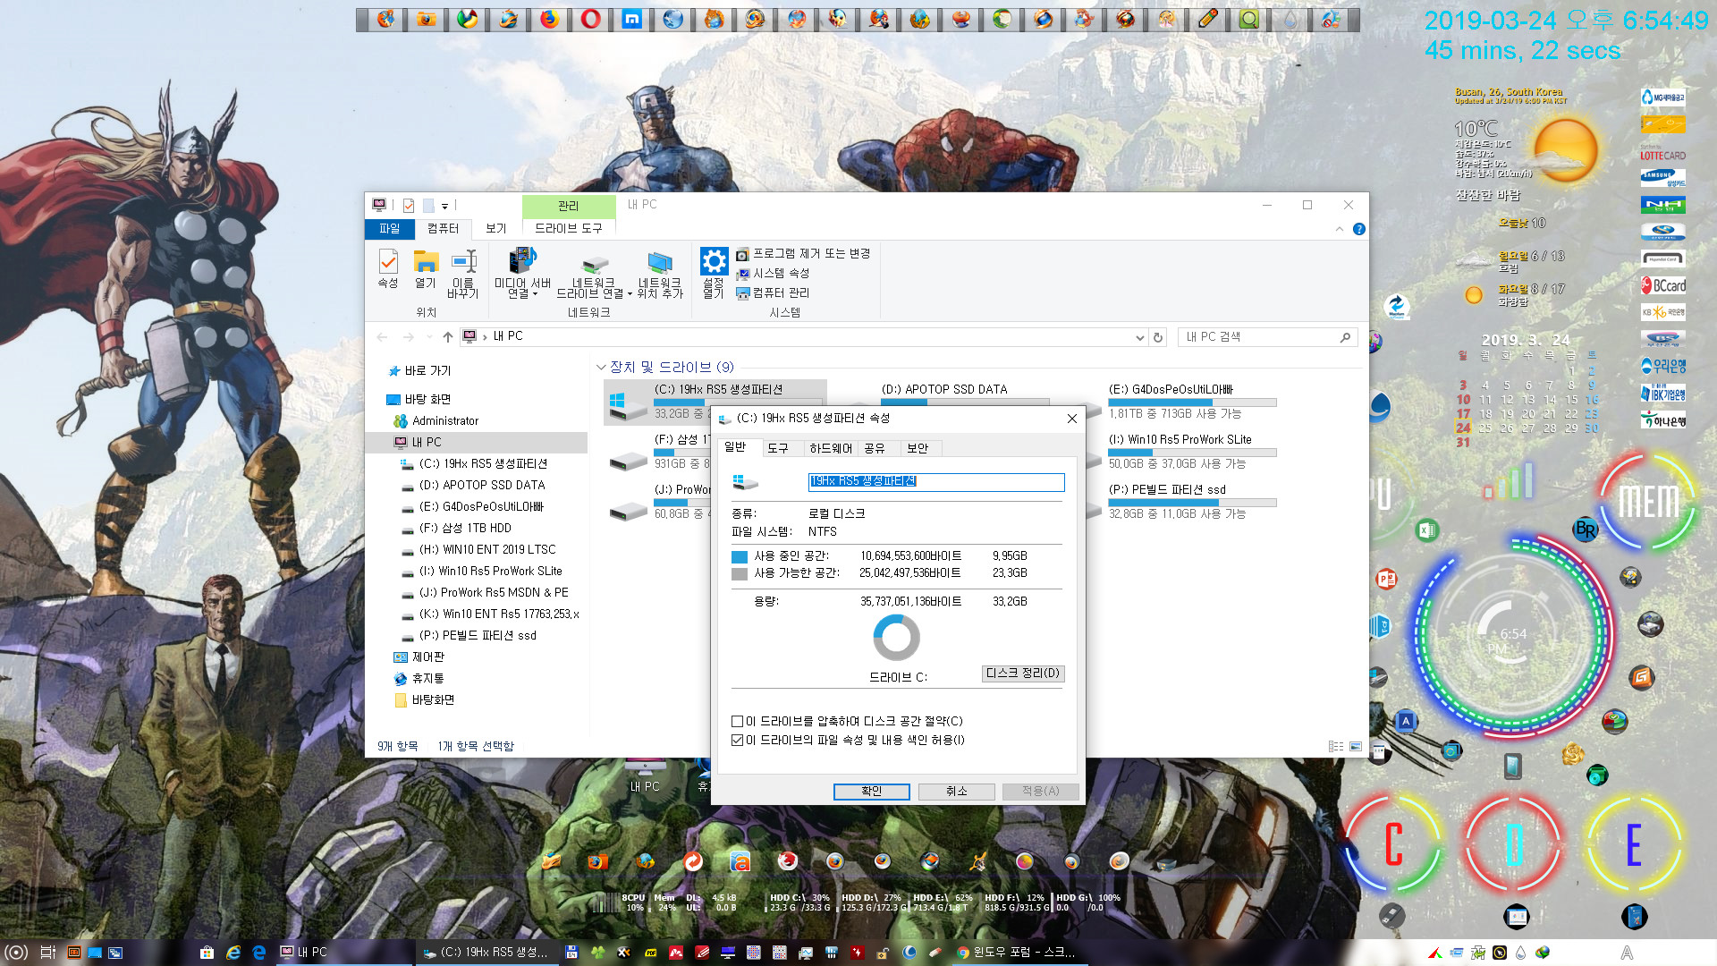Click 디스크 정리(D) button

[x=1023, y=674]
